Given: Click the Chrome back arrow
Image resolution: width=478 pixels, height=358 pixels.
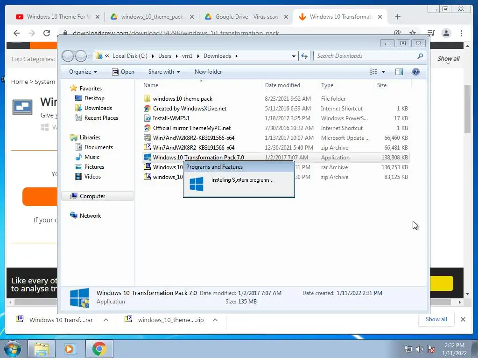Looking at the screenshot, I should pyautogui.click(x=17, y=33).
